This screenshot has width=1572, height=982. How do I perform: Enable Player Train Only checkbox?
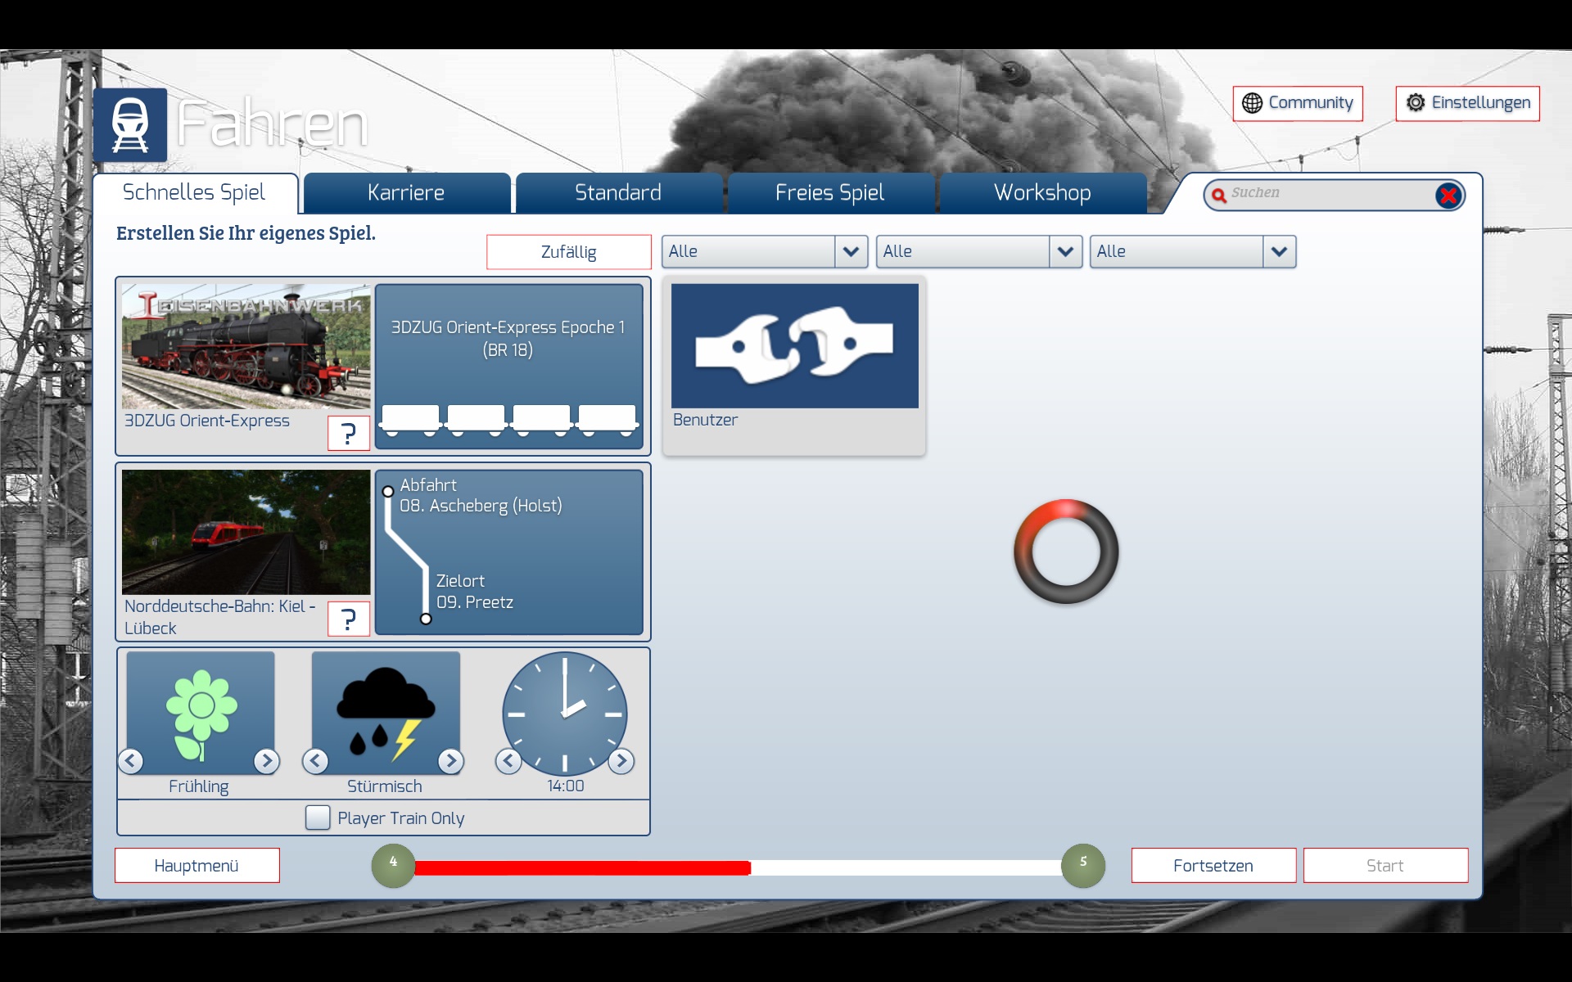(x=318, y=818)
